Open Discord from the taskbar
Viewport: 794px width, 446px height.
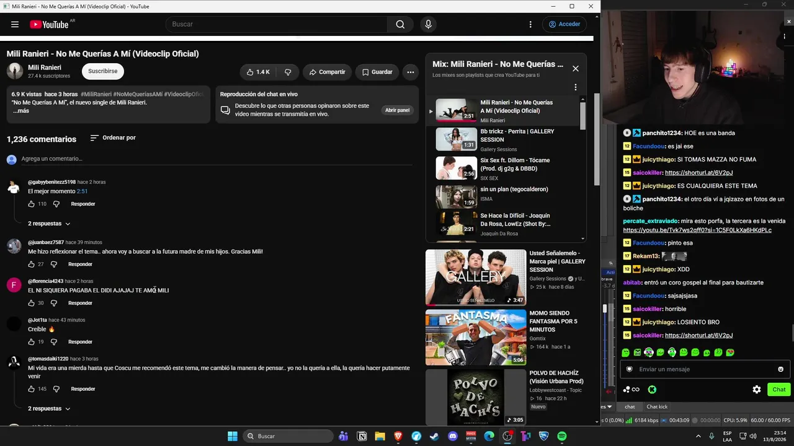pos(453,436)
